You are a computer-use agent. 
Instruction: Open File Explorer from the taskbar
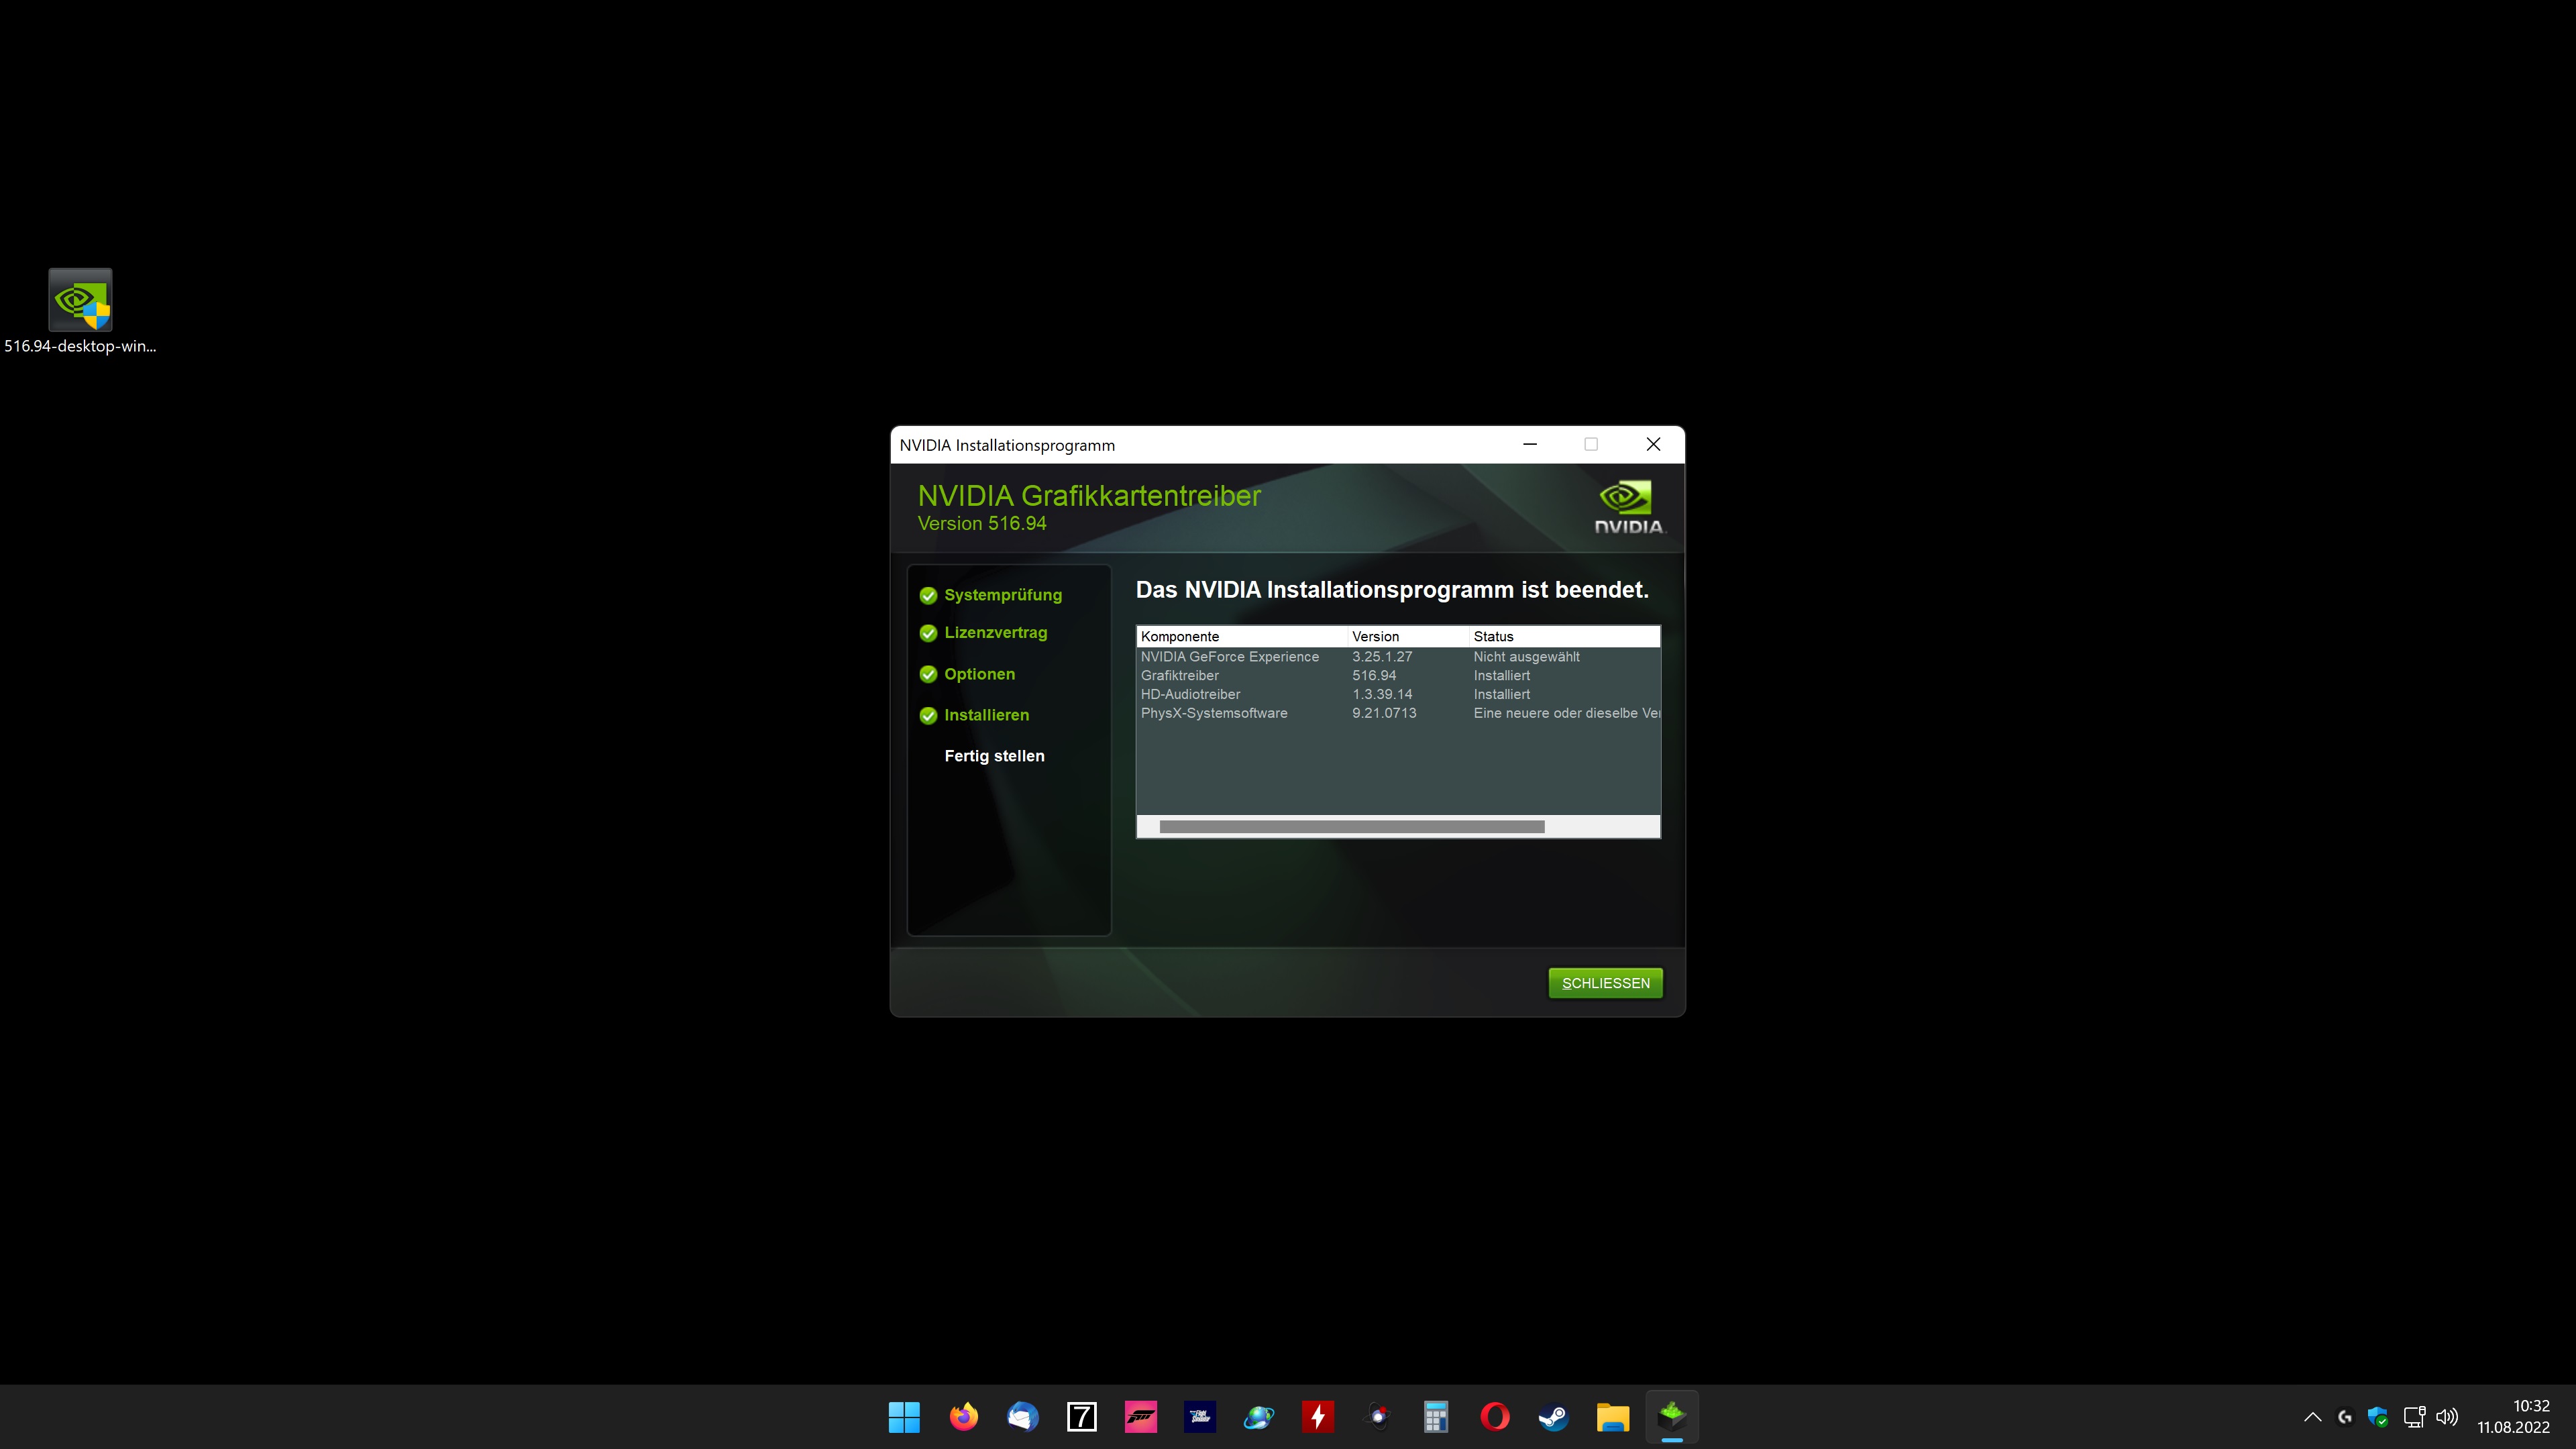click(x=1613, y=1416)
